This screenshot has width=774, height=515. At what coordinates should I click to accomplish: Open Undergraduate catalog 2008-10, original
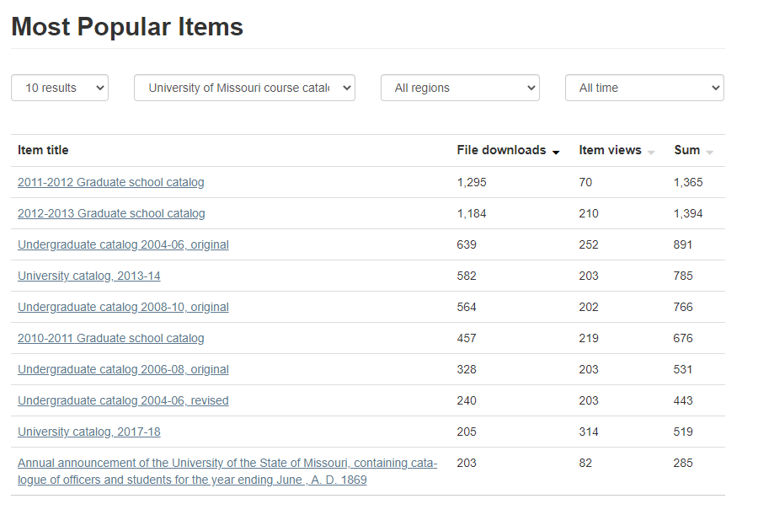123,307
